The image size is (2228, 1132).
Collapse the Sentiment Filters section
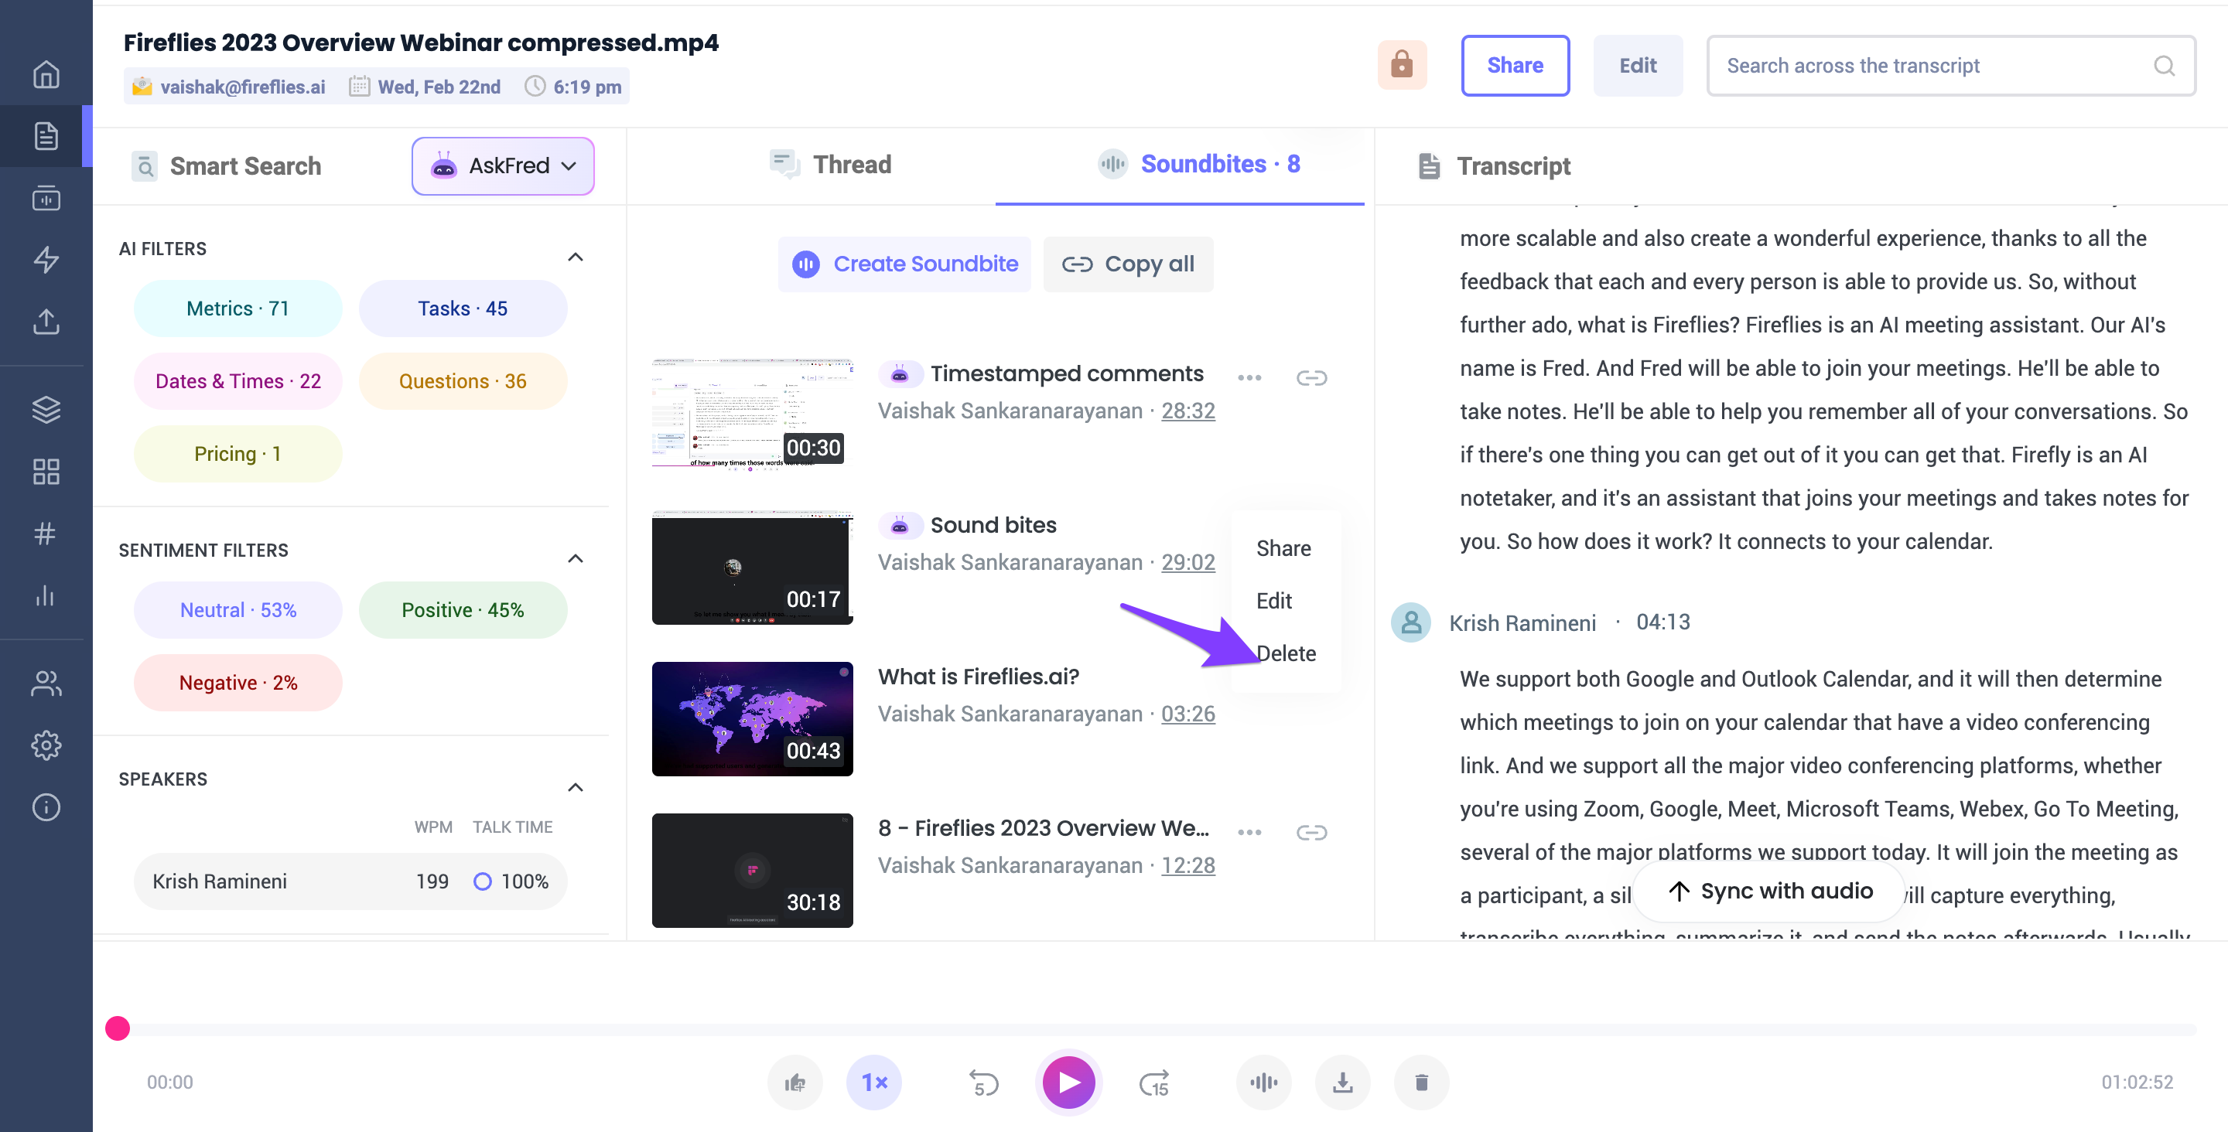click(575, 558)
